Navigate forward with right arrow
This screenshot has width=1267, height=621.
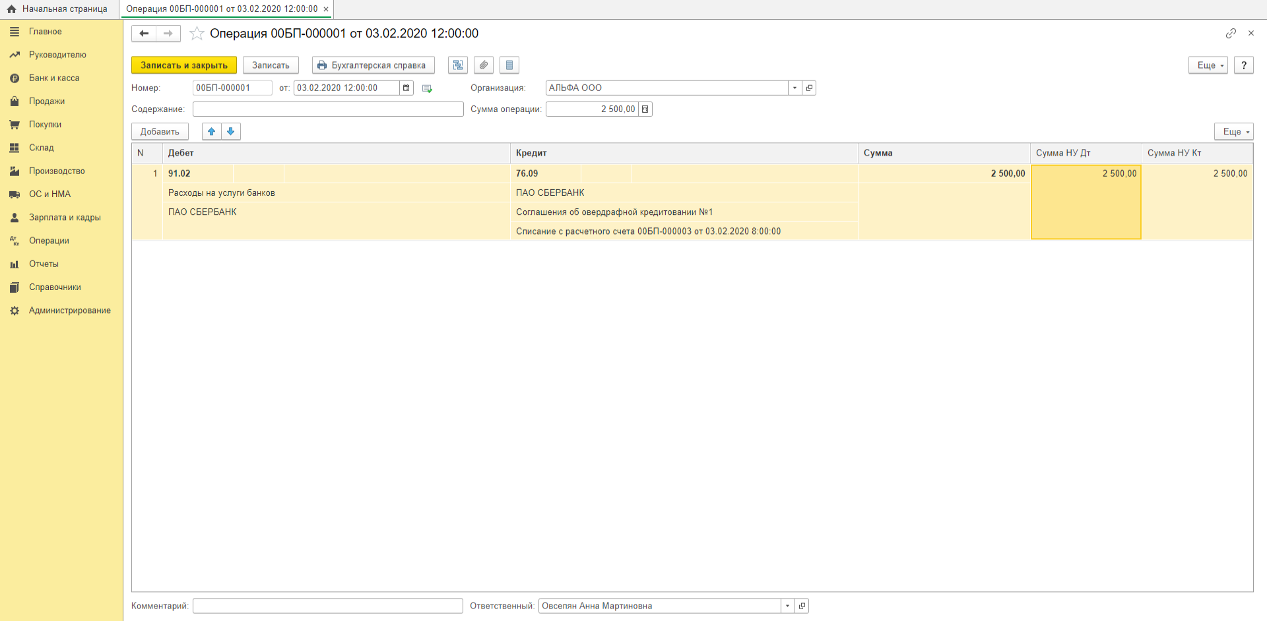(168, 33)
